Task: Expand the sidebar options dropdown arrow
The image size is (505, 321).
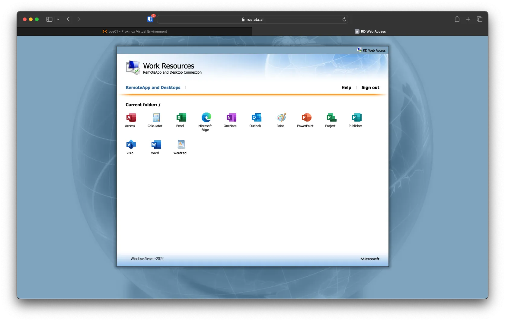Action: (x=58, y=19)
